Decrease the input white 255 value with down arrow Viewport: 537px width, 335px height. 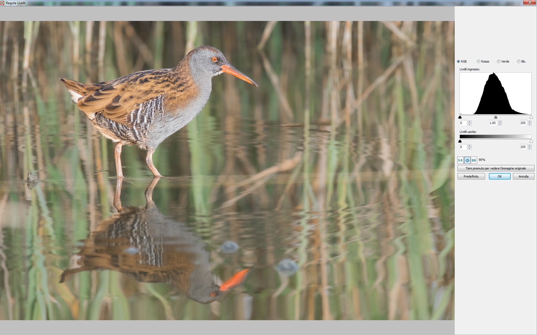pyautogui.click(x=530, y=124)
